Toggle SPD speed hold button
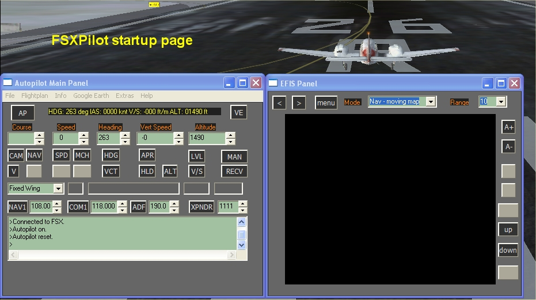This screenshot has width=536, height=300. tap(62, 155)
